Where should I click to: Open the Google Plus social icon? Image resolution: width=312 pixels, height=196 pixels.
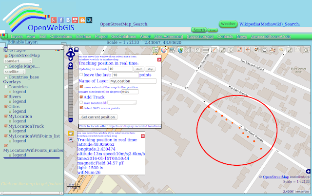click(x=54, y=20)
